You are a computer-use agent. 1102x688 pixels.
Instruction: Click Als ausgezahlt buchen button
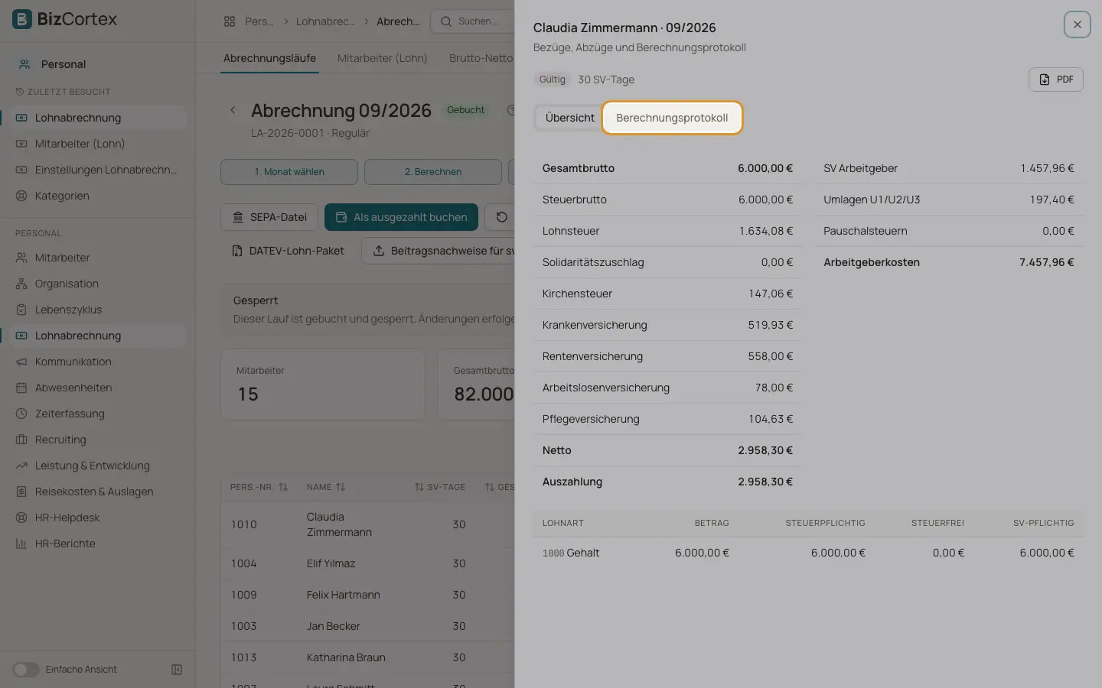tap(402, 217)
